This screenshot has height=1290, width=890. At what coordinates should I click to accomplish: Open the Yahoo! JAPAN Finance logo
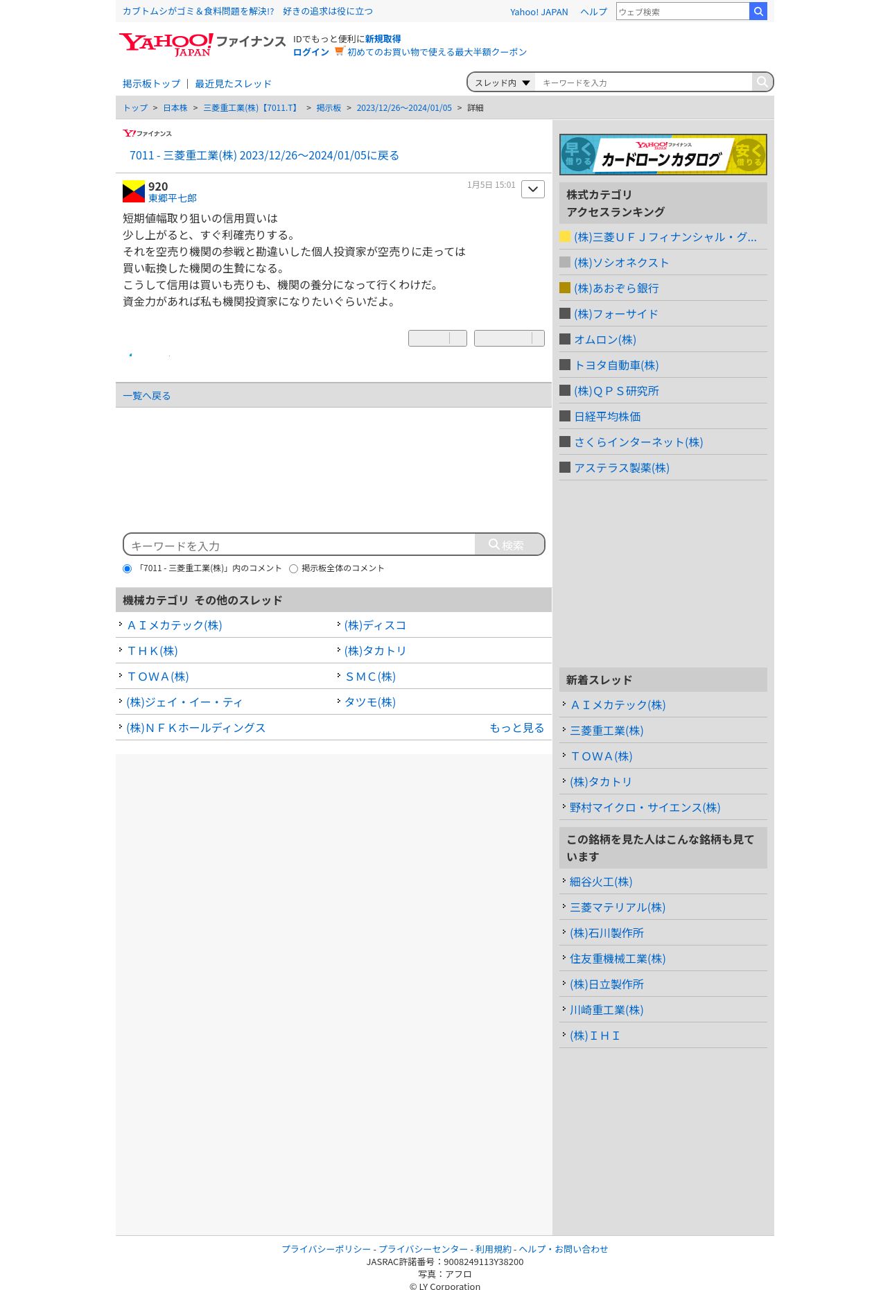[202, 44]
